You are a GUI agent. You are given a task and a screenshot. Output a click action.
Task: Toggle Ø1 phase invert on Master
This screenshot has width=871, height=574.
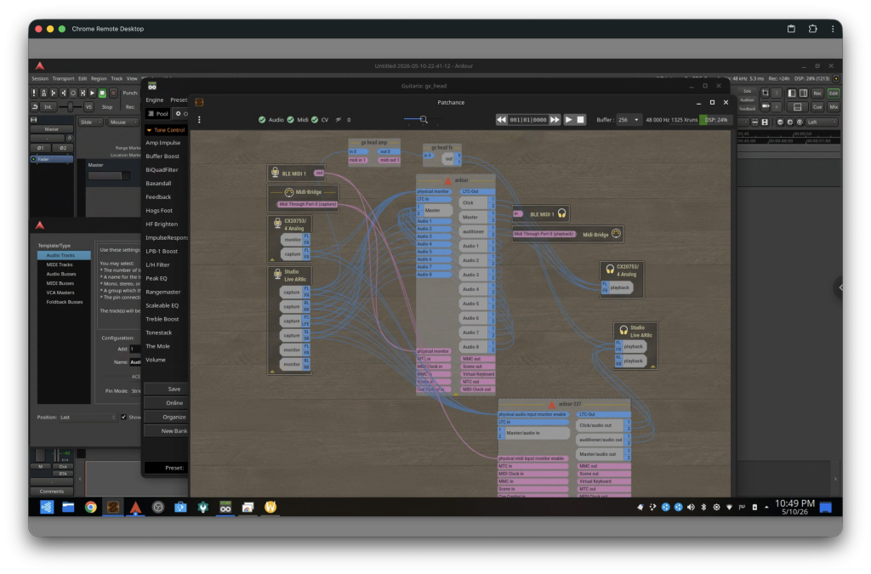tap(41, 148)
